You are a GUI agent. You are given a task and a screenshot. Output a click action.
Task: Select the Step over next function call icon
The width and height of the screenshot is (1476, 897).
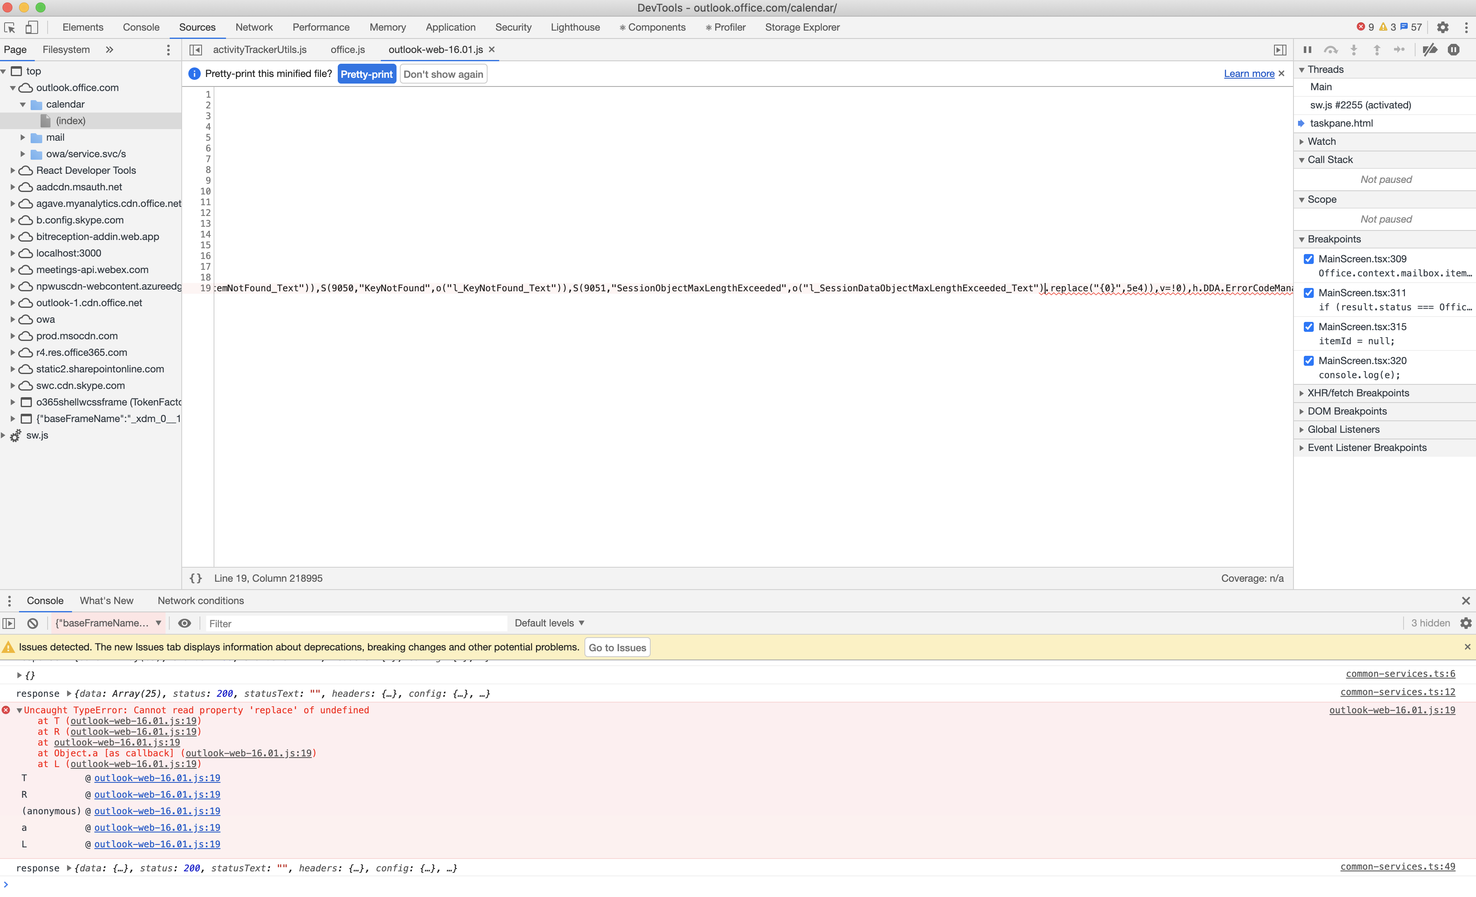click(1330, 50)
